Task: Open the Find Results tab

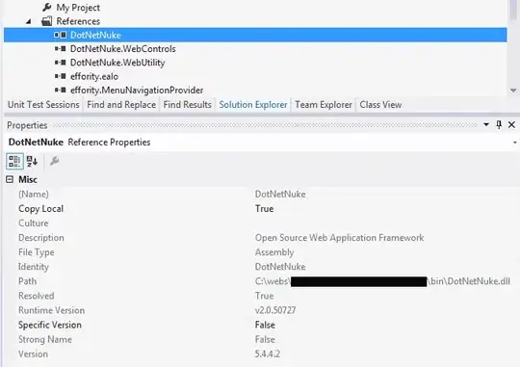Action: [188, 105]
